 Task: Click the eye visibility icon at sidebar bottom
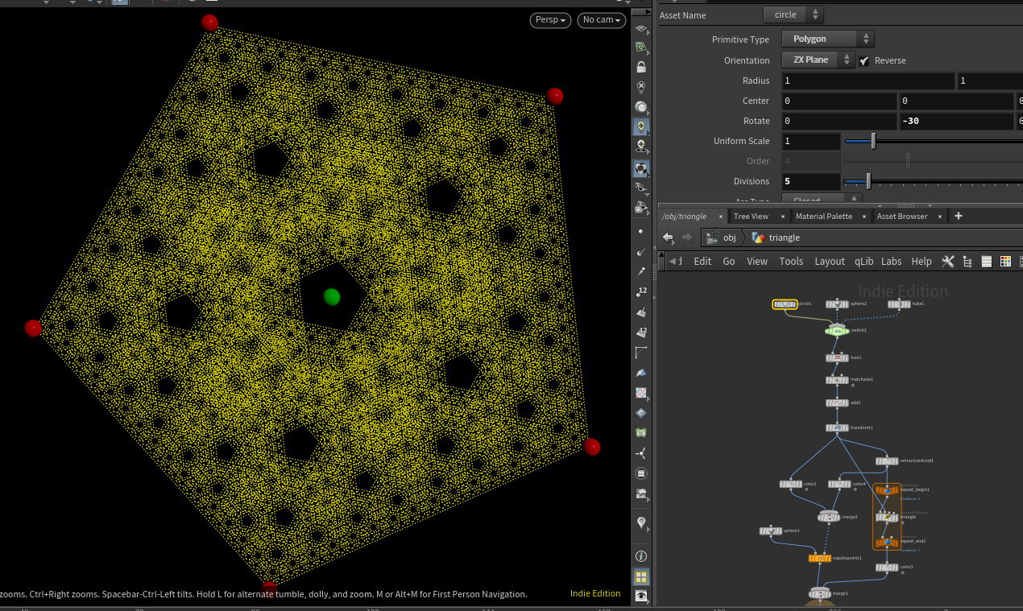(x=641, y=597)
